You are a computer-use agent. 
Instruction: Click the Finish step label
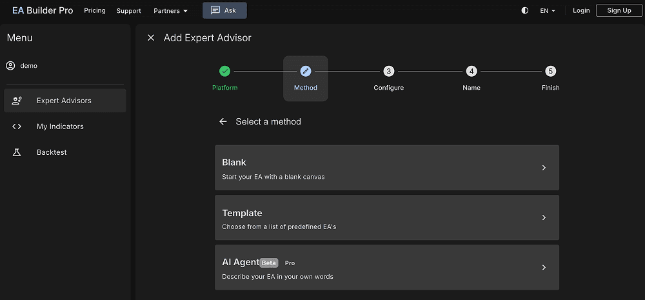550,88
